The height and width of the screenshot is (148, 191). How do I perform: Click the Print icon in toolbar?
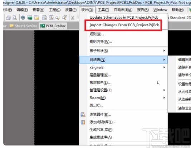[x=8, y=18]
